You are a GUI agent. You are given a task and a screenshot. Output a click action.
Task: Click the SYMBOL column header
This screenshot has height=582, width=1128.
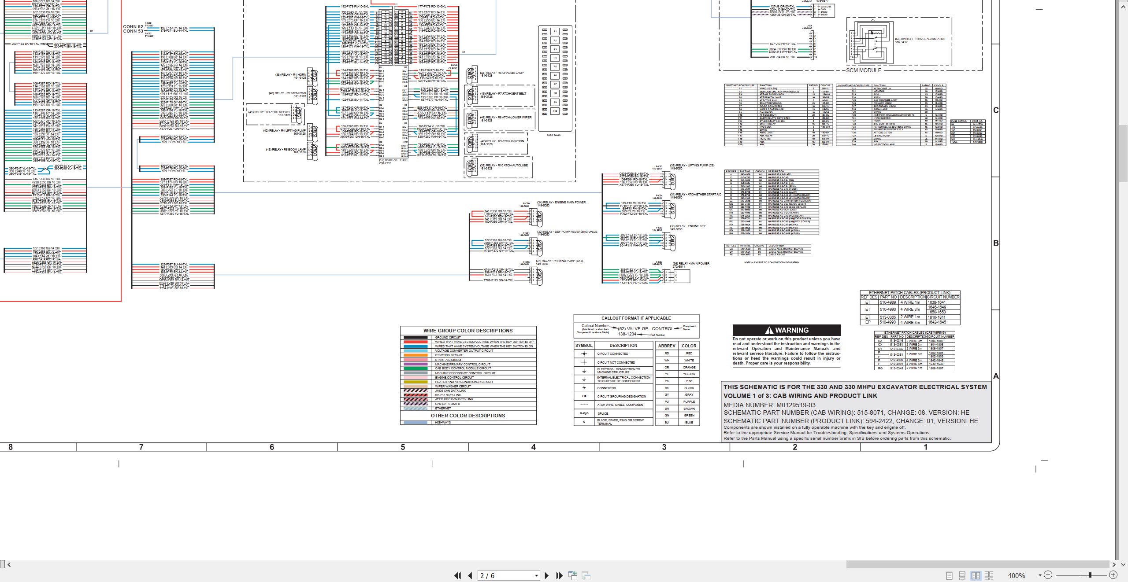[584, 346]
